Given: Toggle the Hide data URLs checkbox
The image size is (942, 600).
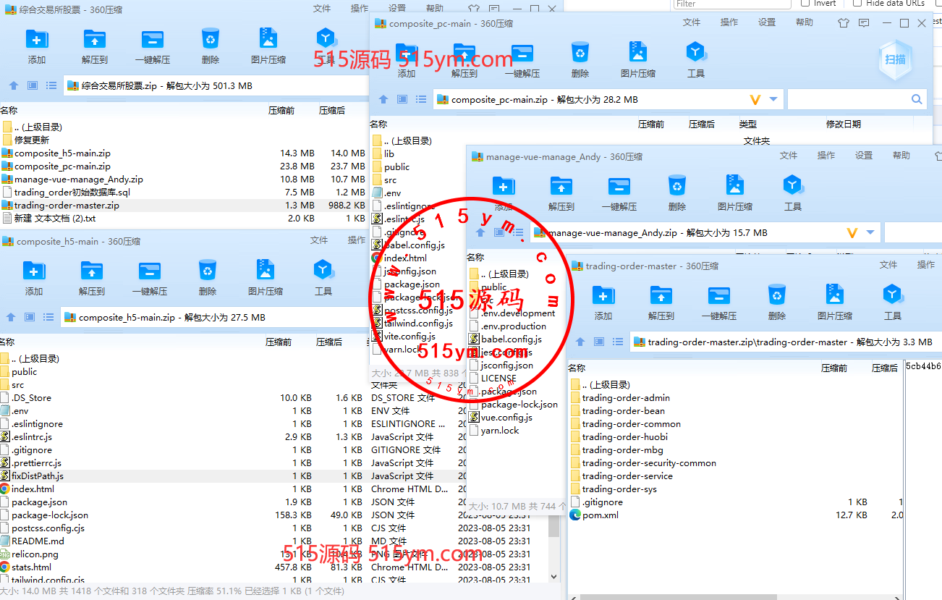Looking at the screenshot, I should (857, 4).
